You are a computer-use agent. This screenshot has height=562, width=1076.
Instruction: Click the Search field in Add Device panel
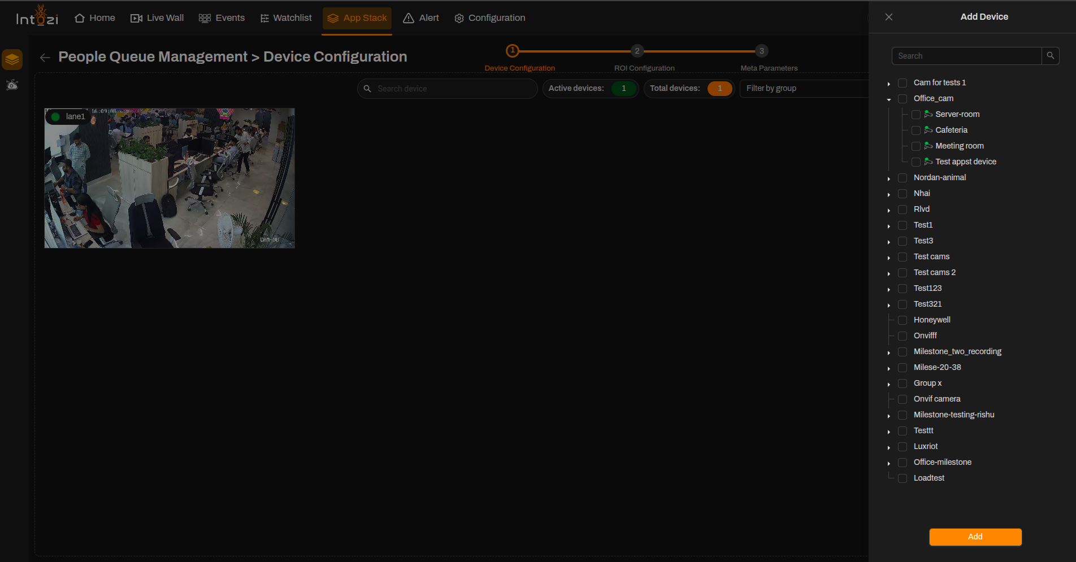(x=967, y=56)
